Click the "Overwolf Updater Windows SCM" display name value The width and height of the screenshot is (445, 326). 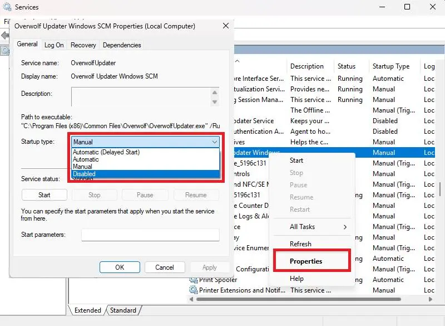click(114, 76)
